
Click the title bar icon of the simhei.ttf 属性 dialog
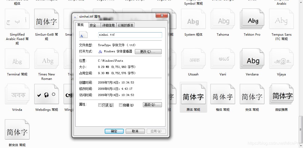tap(76, 17)
